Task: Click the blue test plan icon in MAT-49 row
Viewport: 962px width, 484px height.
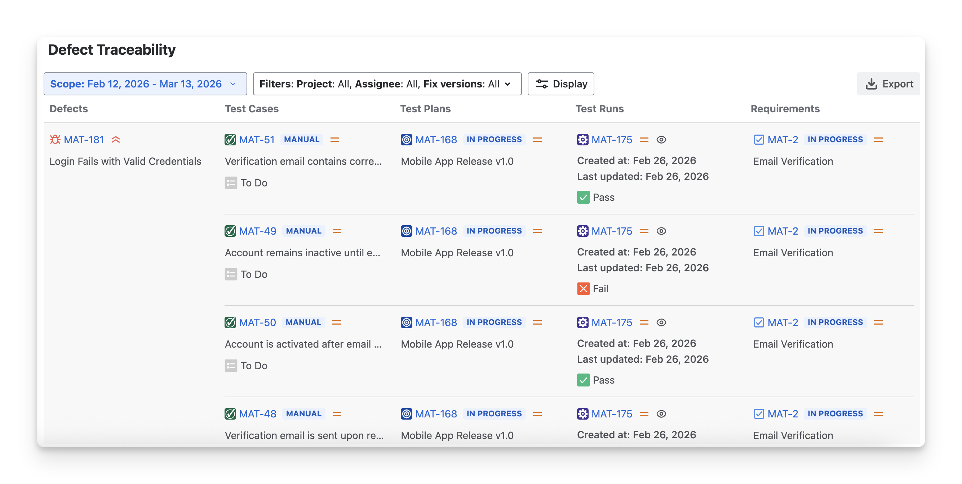Action: (x=406, y=231)
